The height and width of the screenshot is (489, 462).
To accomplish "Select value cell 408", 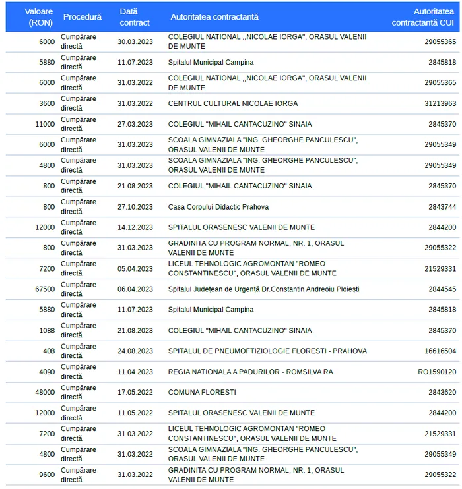I will [49, 351].
